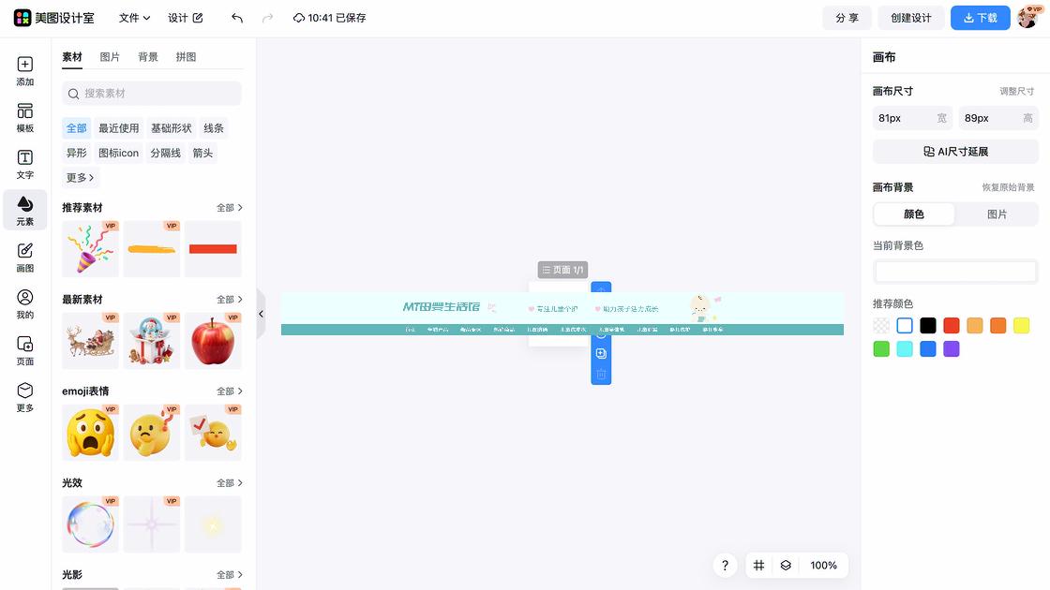Select the 图标icon filter chip
This screenshot has width=1050, height=590.
click(x=118, y=153)
